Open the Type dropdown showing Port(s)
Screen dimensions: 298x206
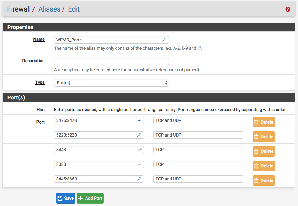[x=111, y=83]
